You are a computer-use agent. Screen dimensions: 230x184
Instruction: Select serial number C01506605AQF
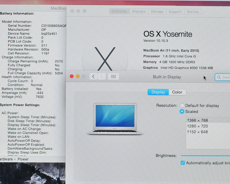pyautogui.click(x=54, y=26)
